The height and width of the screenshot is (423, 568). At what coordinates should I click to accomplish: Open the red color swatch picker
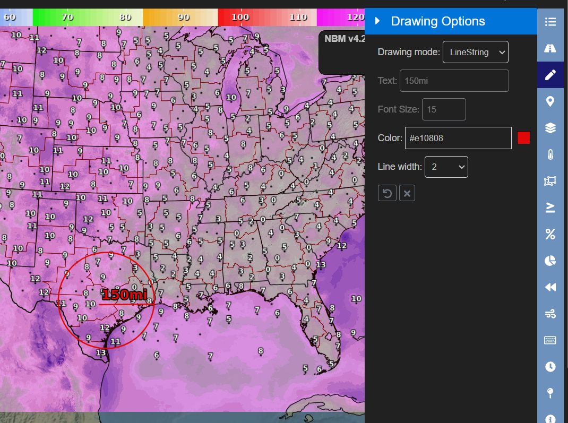pos(523,138)
